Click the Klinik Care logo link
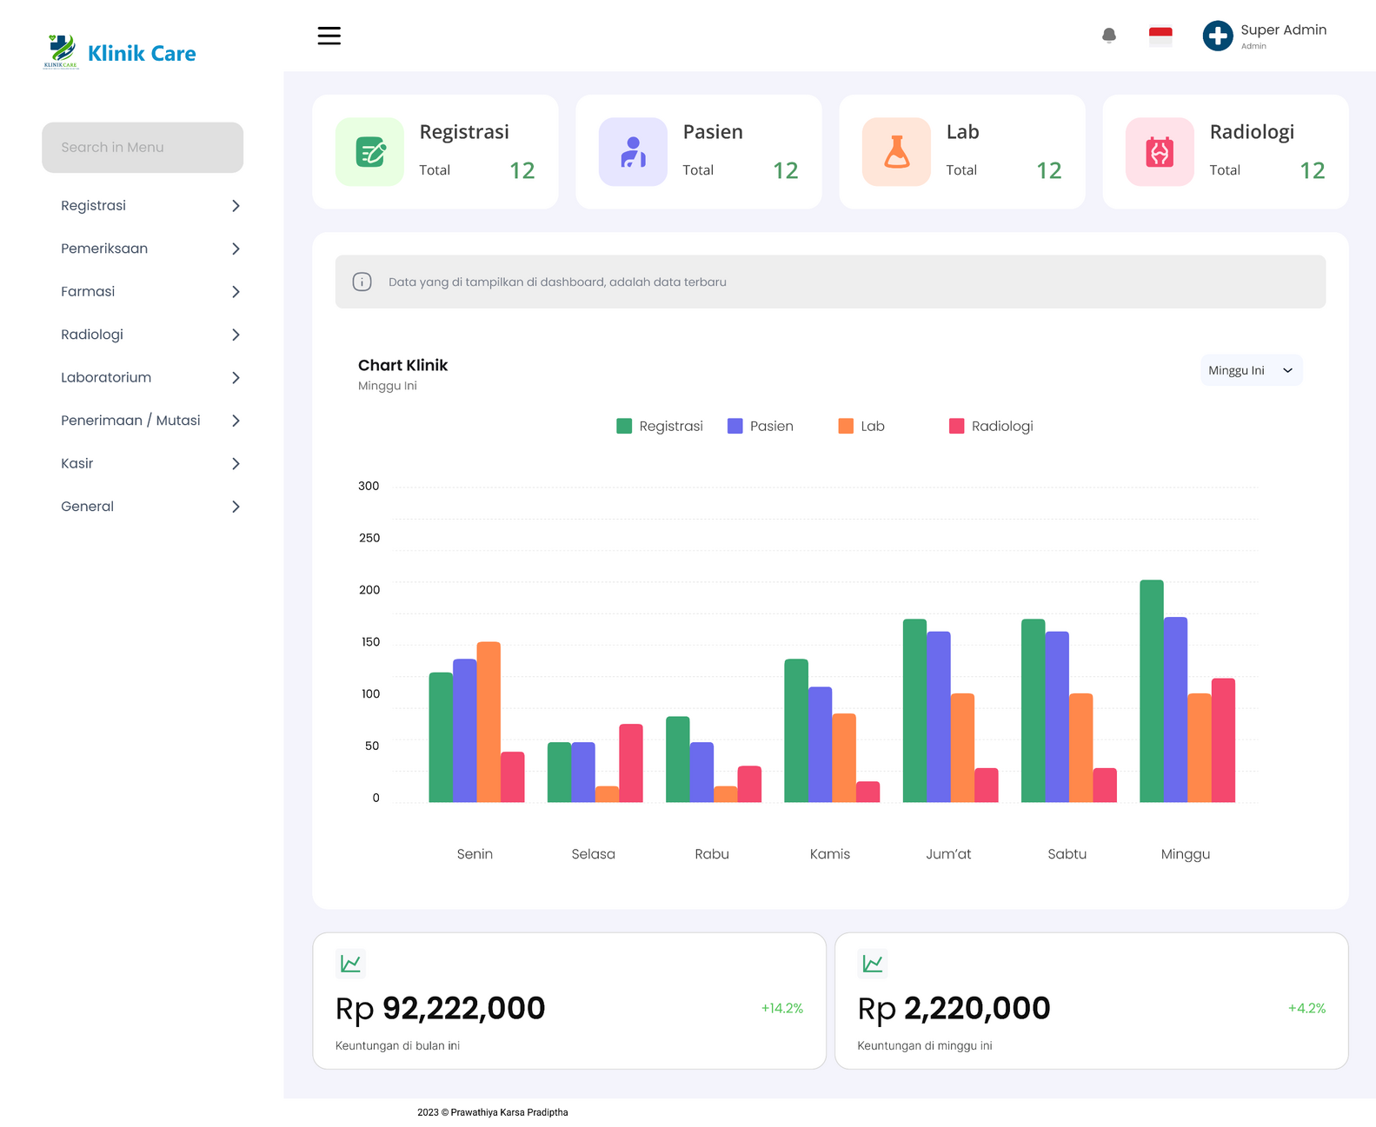Screen dimensions: 1376x1127 pyautogui.click(x=120, y=53)
